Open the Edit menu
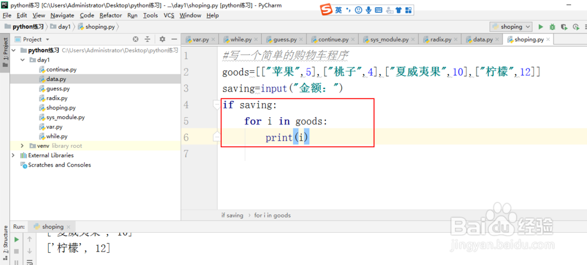The height and width of the screenshot is (265, 587). tap(22, 15)
